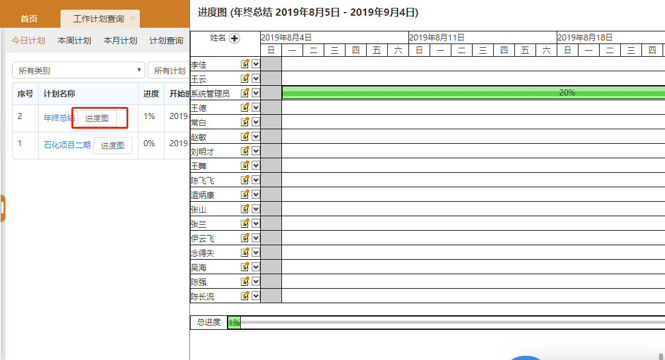Select the 本周计划 tab
This screenshot has height=360, width=665.
point(74,41)
